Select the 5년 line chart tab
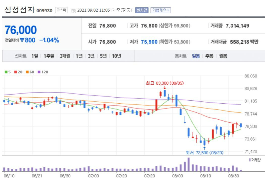This screenshot has height=181, width=265. [x=103, y=56]
